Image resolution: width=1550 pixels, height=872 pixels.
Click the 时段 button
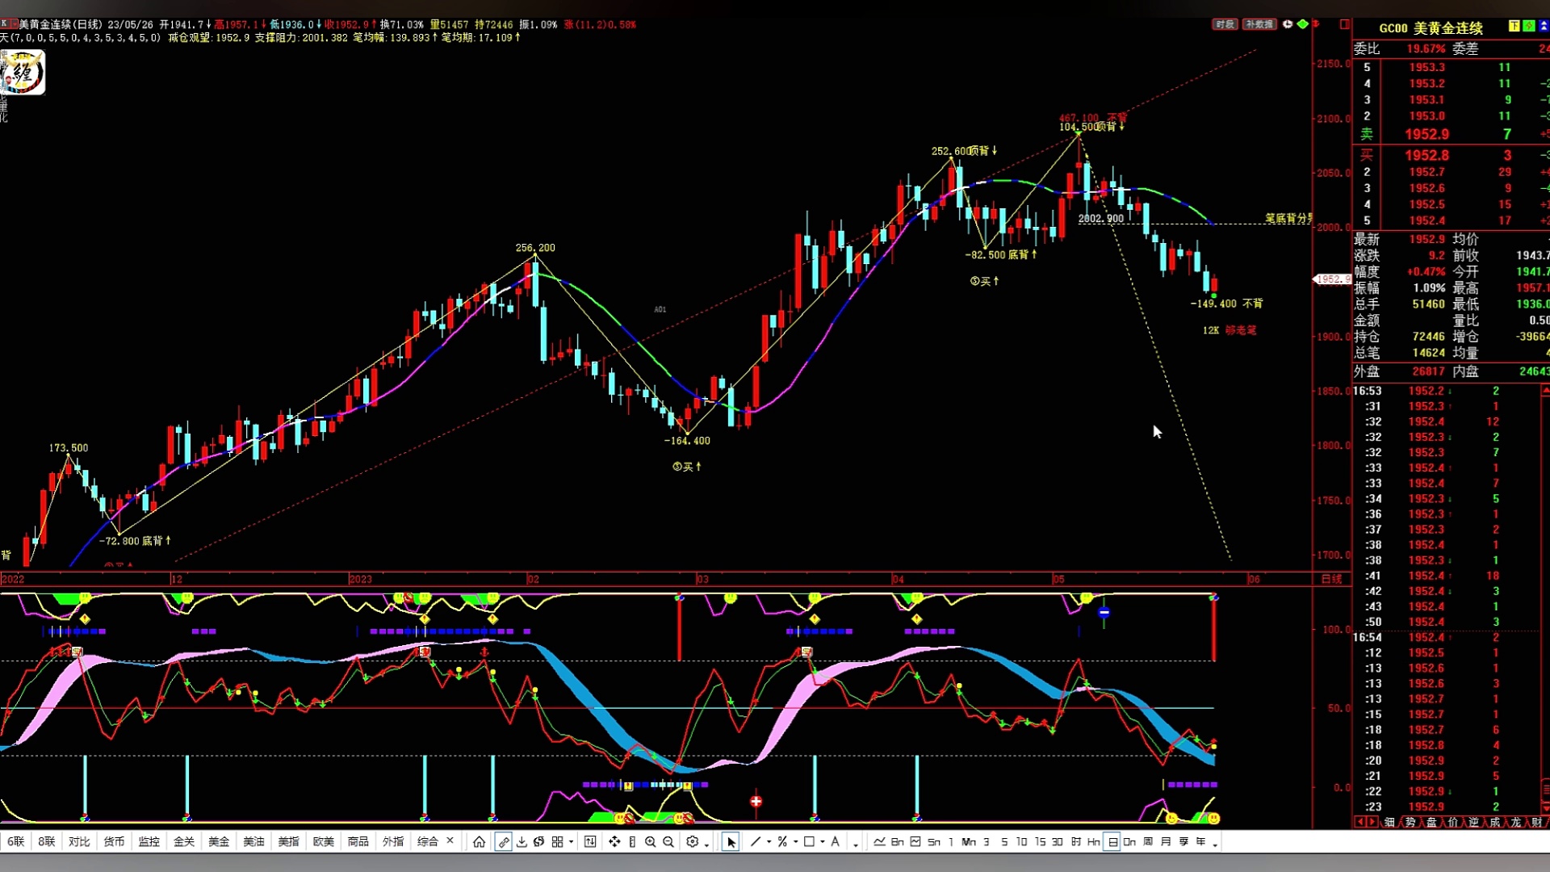point(1225,24)
